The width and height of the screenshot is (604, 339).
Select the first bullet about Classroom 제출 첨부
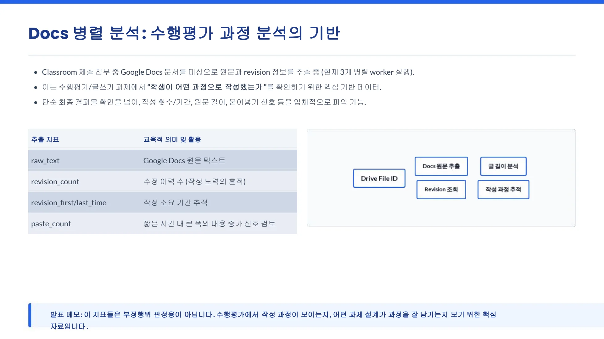tap(228, 72)
